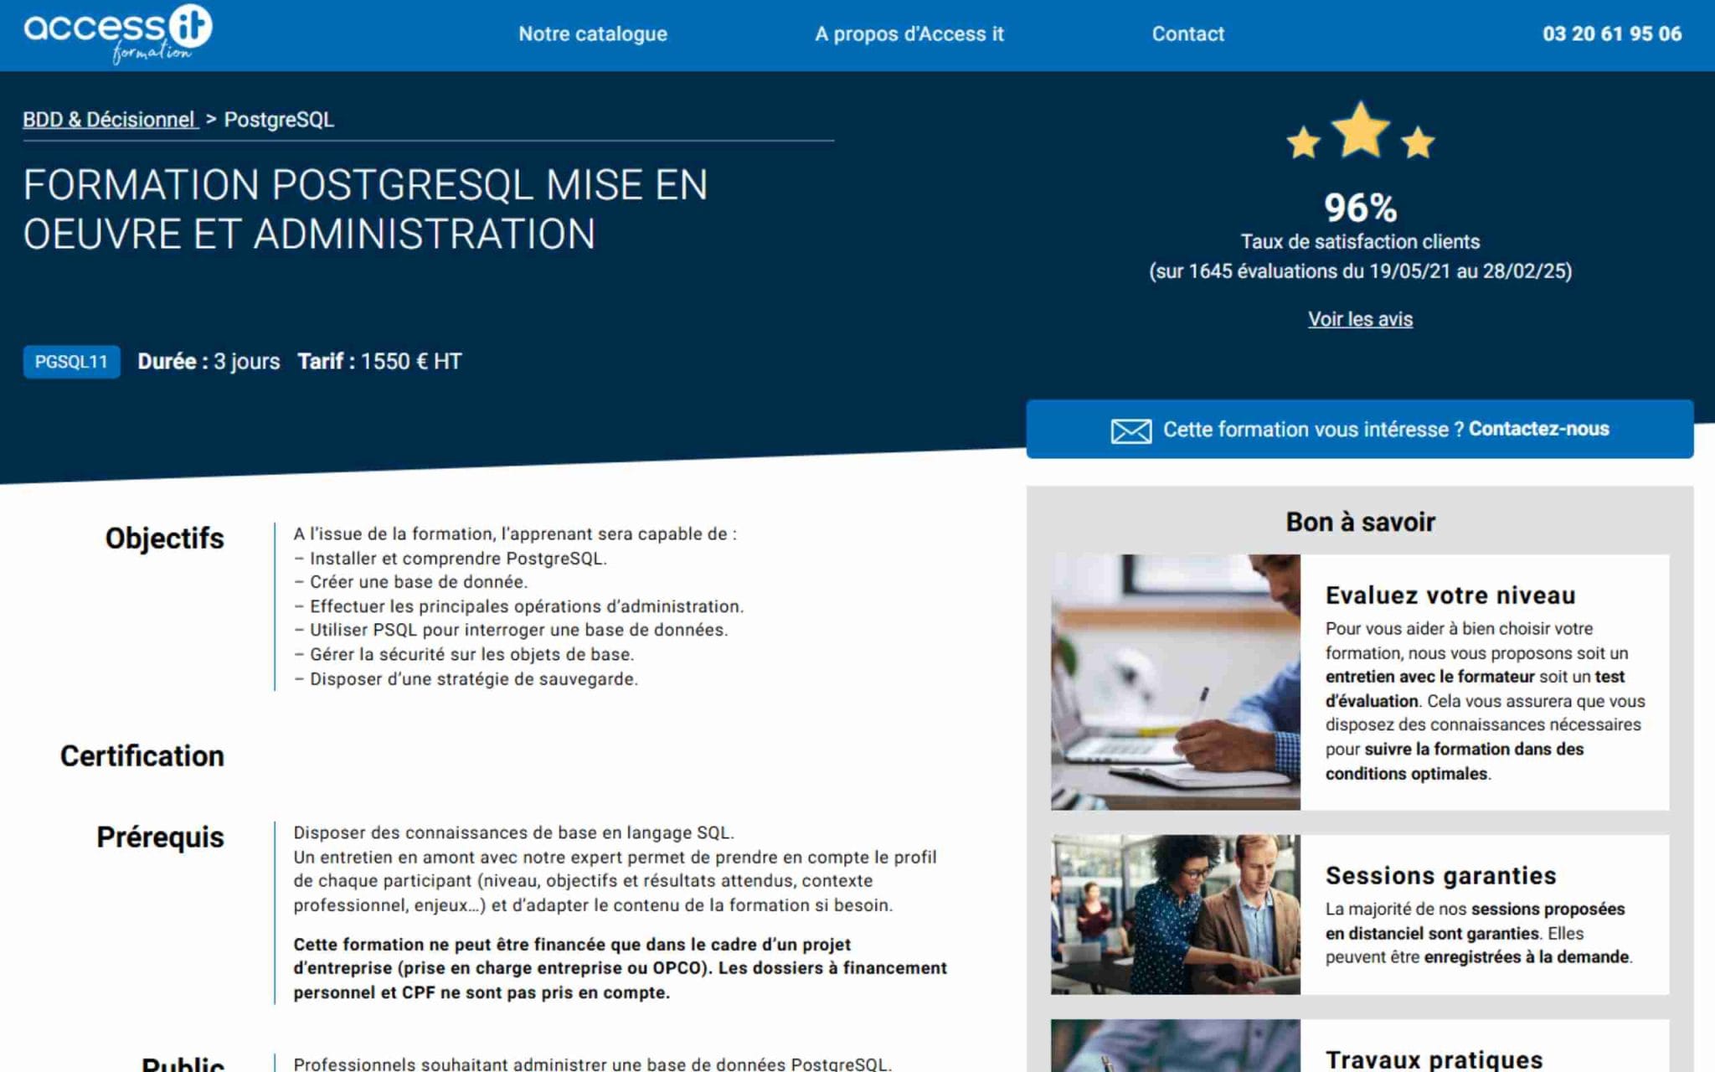The width and height of the screenshot is (1715, 1072).
Task: Click 'A l'issue de la formation' intro line
Action: pos(515,534)
